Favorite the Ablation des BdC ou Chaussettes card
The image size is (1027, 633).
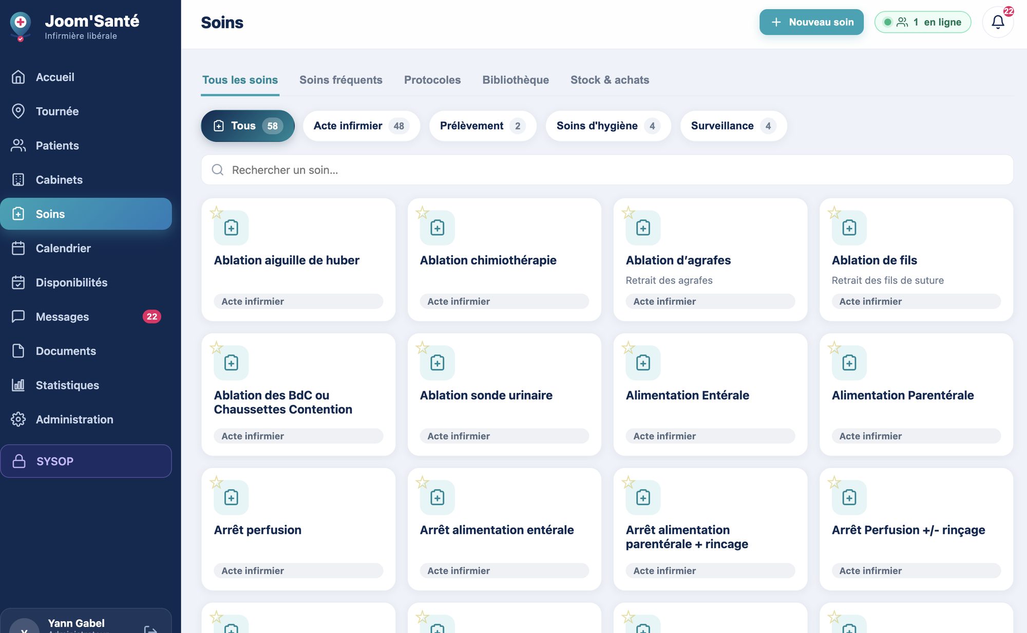point(216,347)
